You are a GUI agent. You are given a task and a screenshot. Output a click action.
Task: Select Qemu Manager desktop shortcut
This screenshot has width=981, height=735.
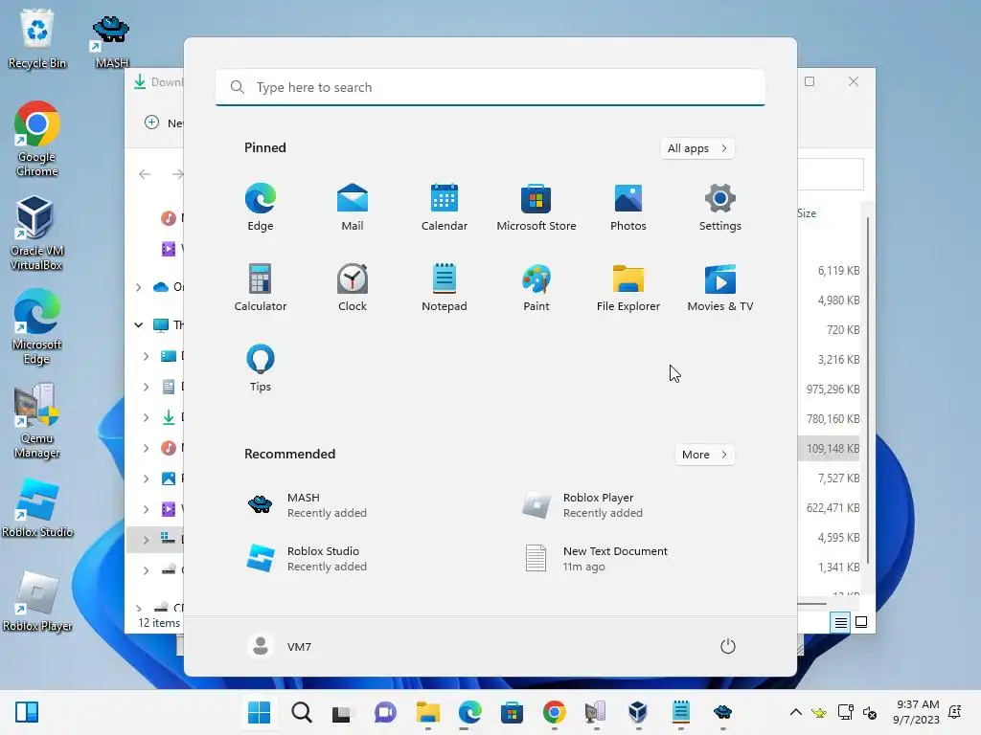[x=37, y=420]
